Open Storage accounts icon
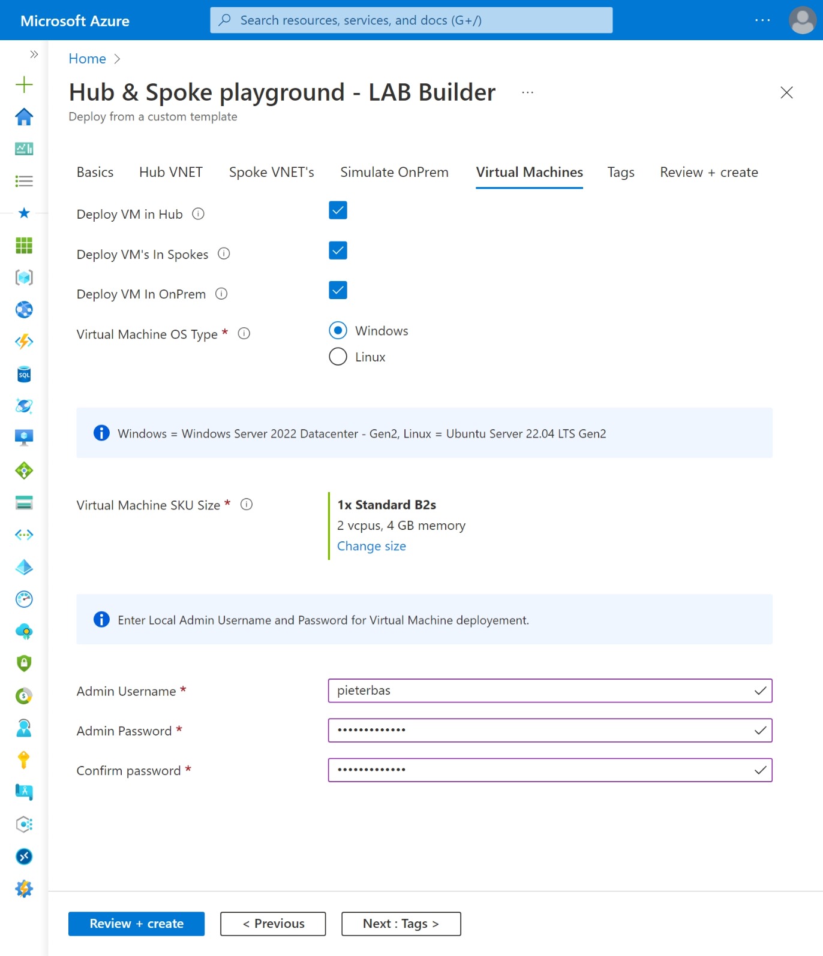Image resolution: width=823 pixels, height=956 pixels. [x=24, y=502]
